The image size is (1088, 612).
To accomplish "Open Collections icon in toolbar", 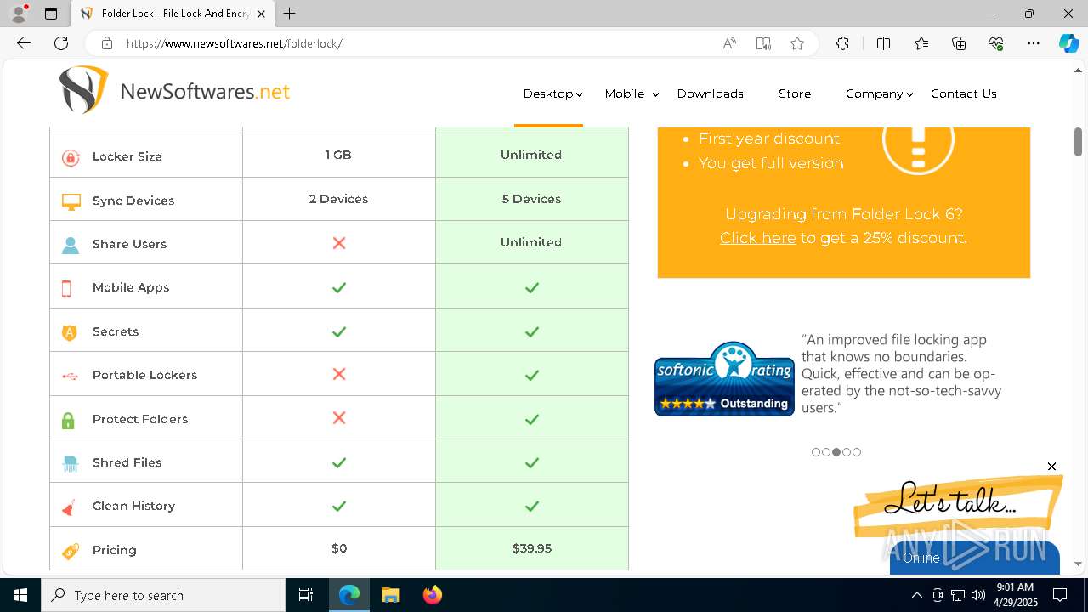I will [959, 43].
